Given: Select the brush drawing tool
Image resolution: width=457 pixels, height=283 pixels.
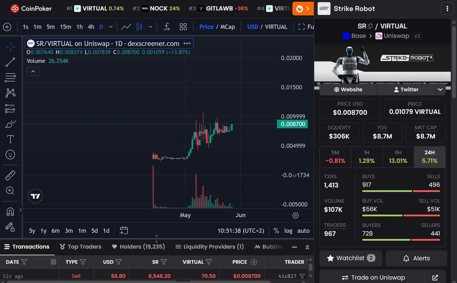Looking at the screenshot, I should pos(10,124).
